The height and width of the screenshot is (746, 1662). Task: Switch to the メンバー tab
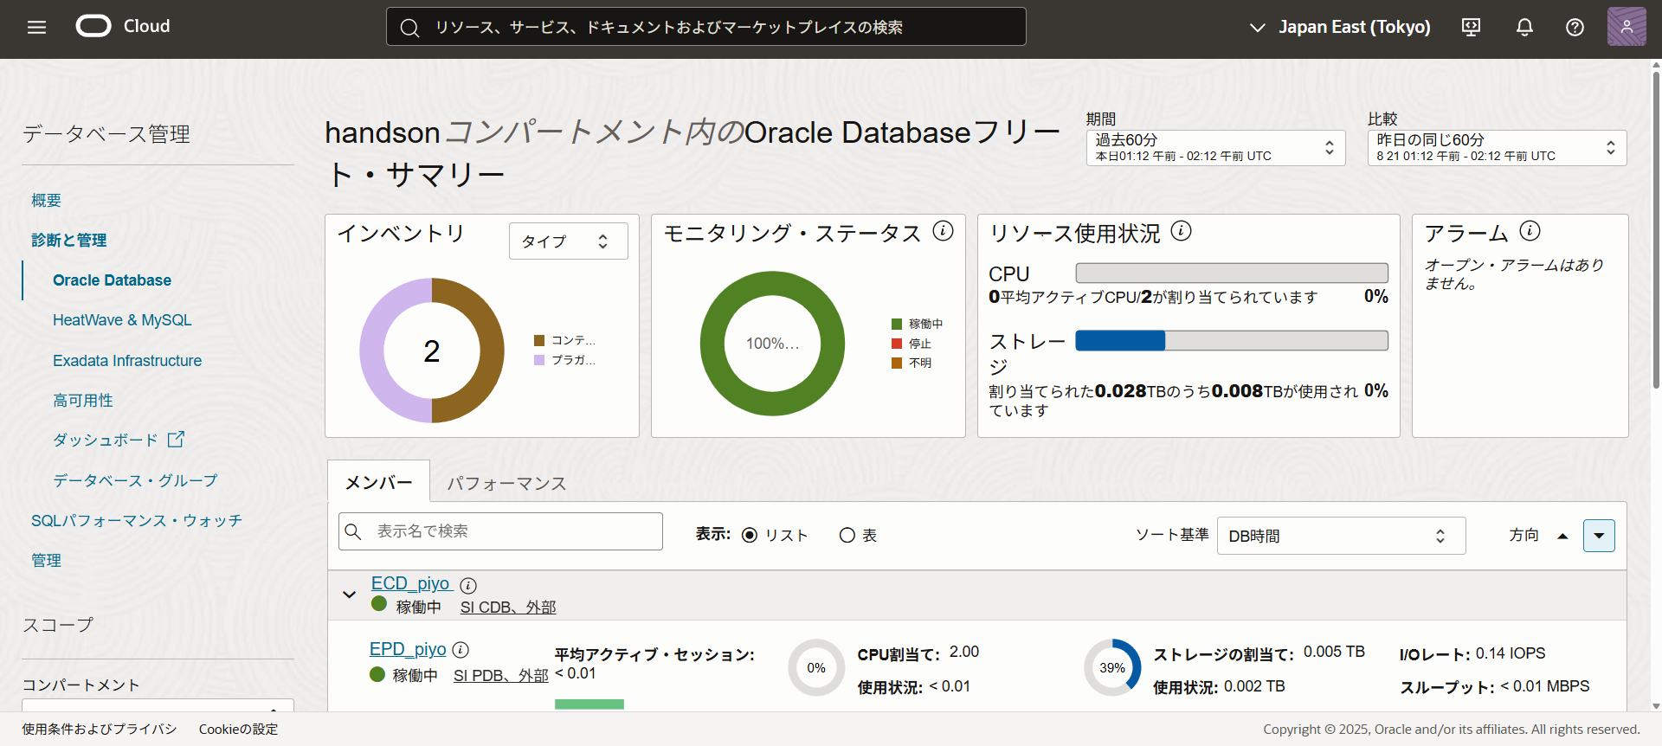pos(378,482)
